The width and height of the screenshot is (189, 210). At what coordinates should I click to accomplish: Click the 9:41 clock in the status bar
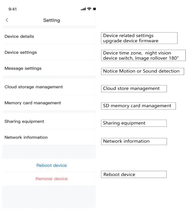click(x=13, y=9)
